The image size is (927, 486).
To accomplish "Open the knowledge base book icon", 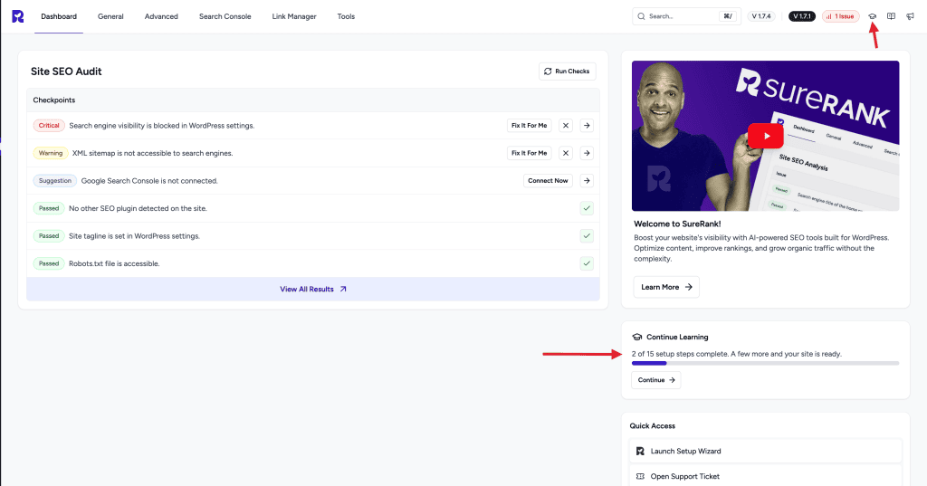I will pyautogui.click(x=891, y=16).
